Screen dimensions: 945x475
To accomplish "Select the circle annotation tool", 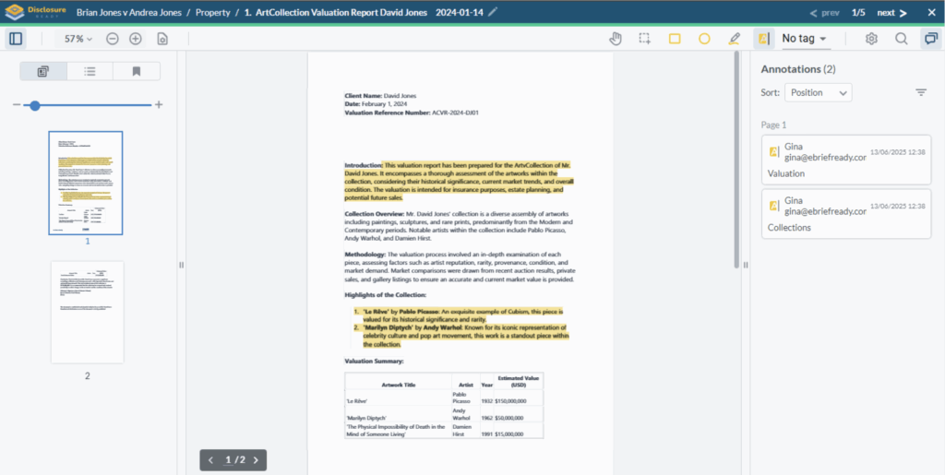I will pos(704,39).
